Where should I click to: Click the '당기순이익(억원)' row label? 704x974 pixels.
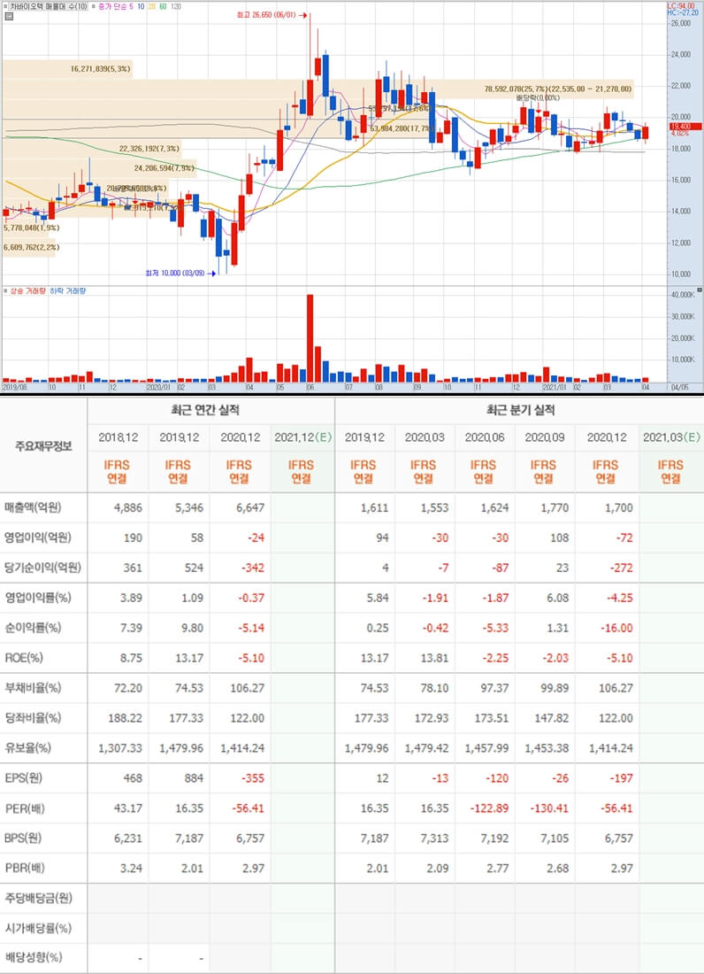click(x=42, y=567)
